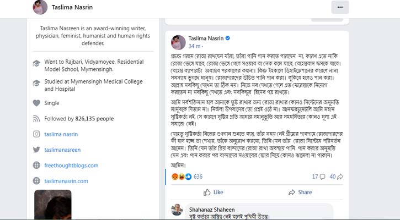Like the post
This screenshot has height=220, width=400.
coord(212,192)
